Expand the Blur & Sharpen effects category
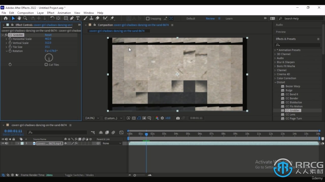This screenshot has height=182, width=325. pos(275,62)
